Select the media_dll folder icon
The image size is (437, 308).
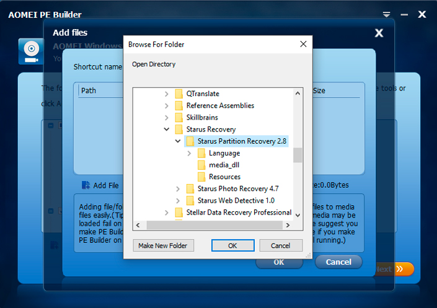[201, 165]
